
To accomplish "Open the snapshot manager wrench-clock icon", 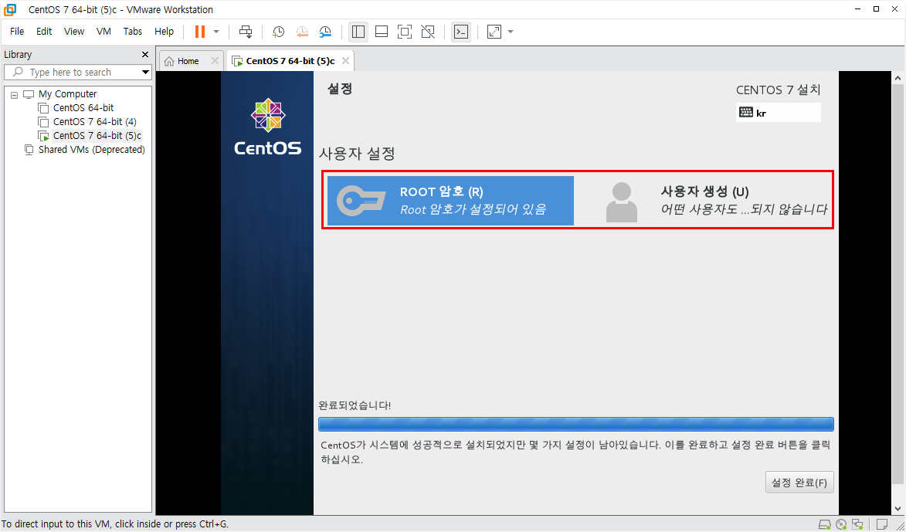I will [x=325, y=32].
